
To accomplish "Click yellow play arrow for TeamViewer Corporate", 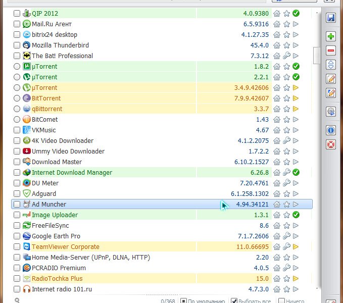I will 296,246.
